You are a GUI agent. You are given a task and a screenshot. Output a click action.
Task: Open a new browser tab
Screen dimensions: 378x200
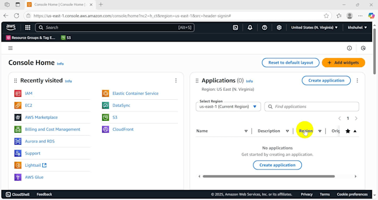tap(101, 4)
